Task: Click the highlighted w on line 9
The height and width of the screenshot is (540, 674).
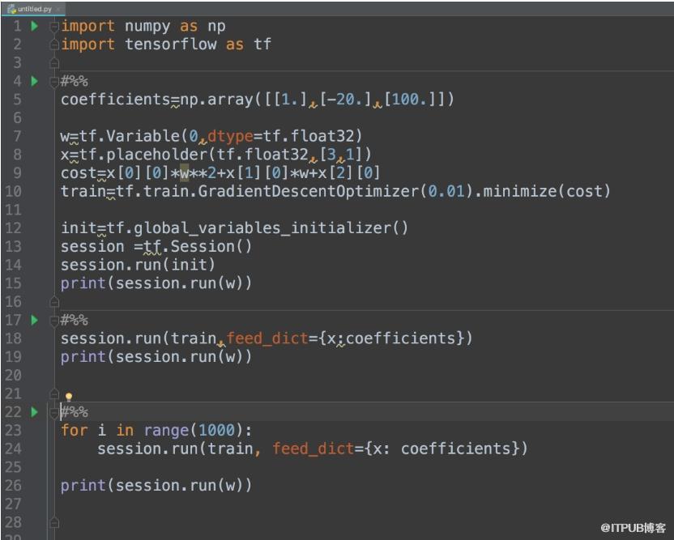Action: [184, 172]
